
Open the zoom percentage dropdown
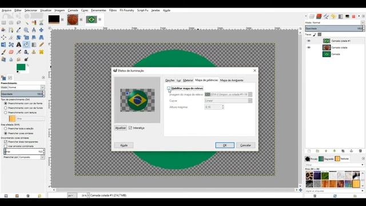[88, 196]
